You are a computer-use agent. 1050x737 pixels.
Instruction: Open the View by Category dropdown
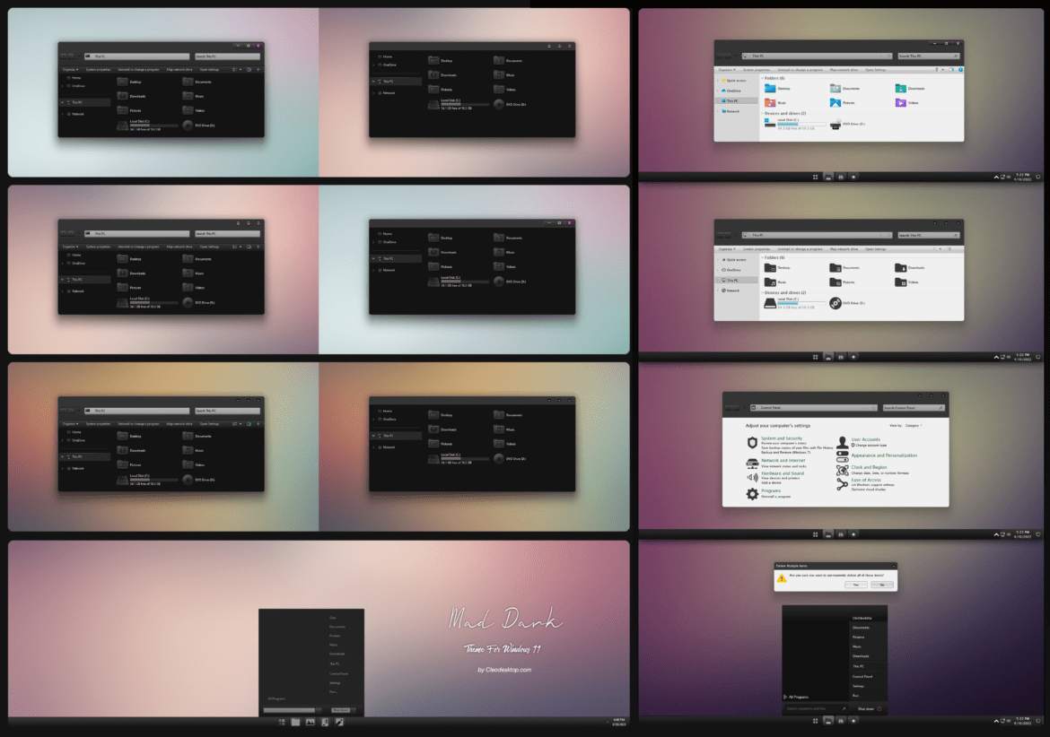[x=914, y=426]
